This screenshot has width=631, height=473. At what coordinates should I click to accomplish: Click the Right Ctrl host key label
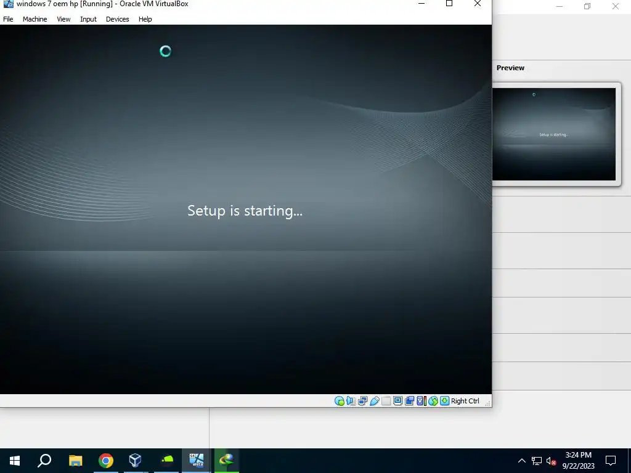[x=465, y=401]
